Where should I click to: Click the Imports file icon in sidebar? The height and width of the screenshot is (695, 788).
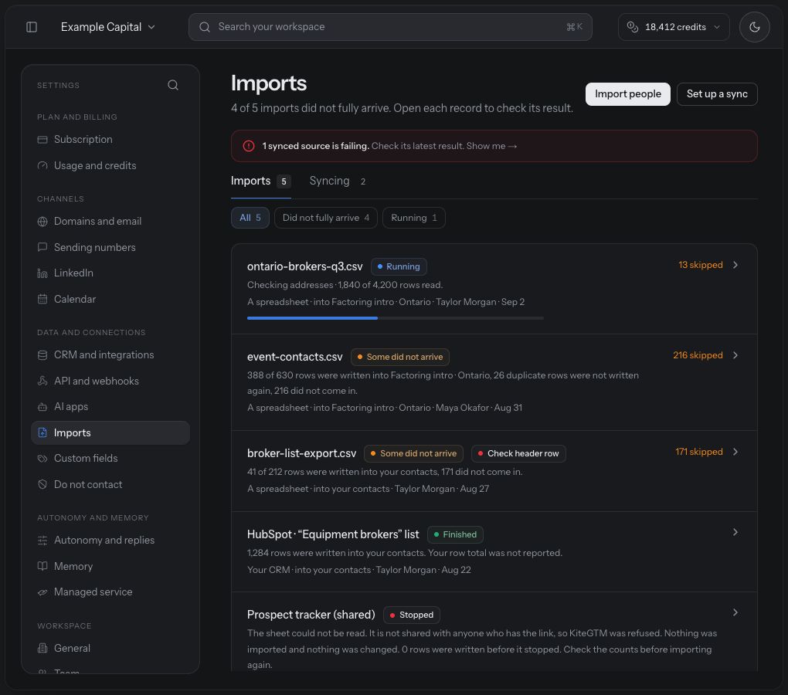[x=42, y=432]
